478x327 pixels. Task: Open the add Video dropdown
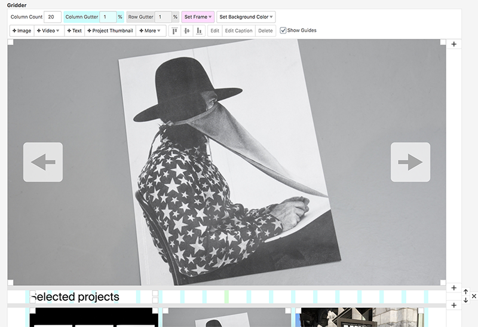click(x=49, y=30)
